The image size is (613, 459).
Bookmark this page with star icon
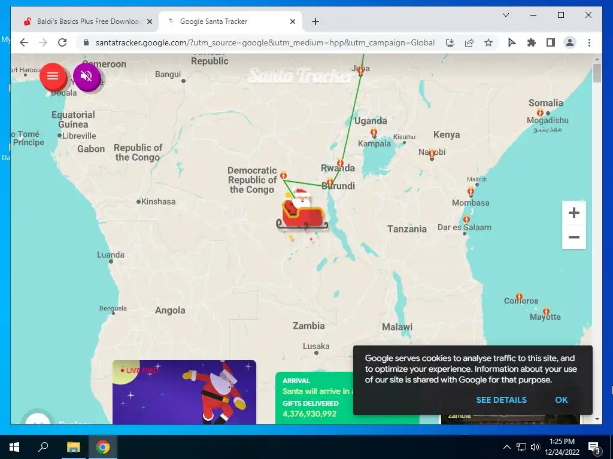488,42
